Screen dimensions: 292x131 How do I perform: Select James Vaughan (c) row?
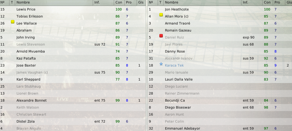(x=73, y=73)
